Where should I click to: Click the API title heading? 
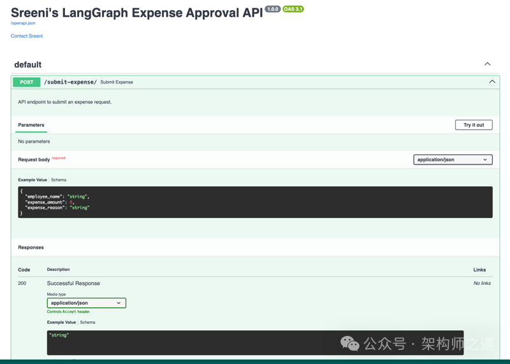136,13
